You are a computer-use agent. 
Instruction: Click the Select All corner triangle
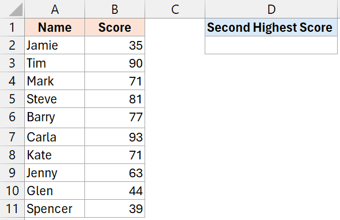tap(16, 9)
